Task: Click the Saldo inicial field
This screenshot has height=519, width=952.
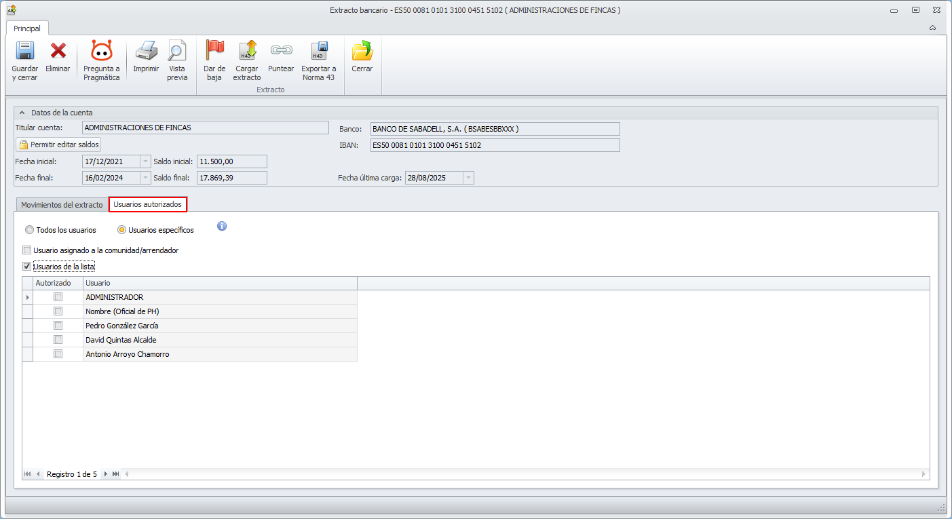Action: (231, 161)
